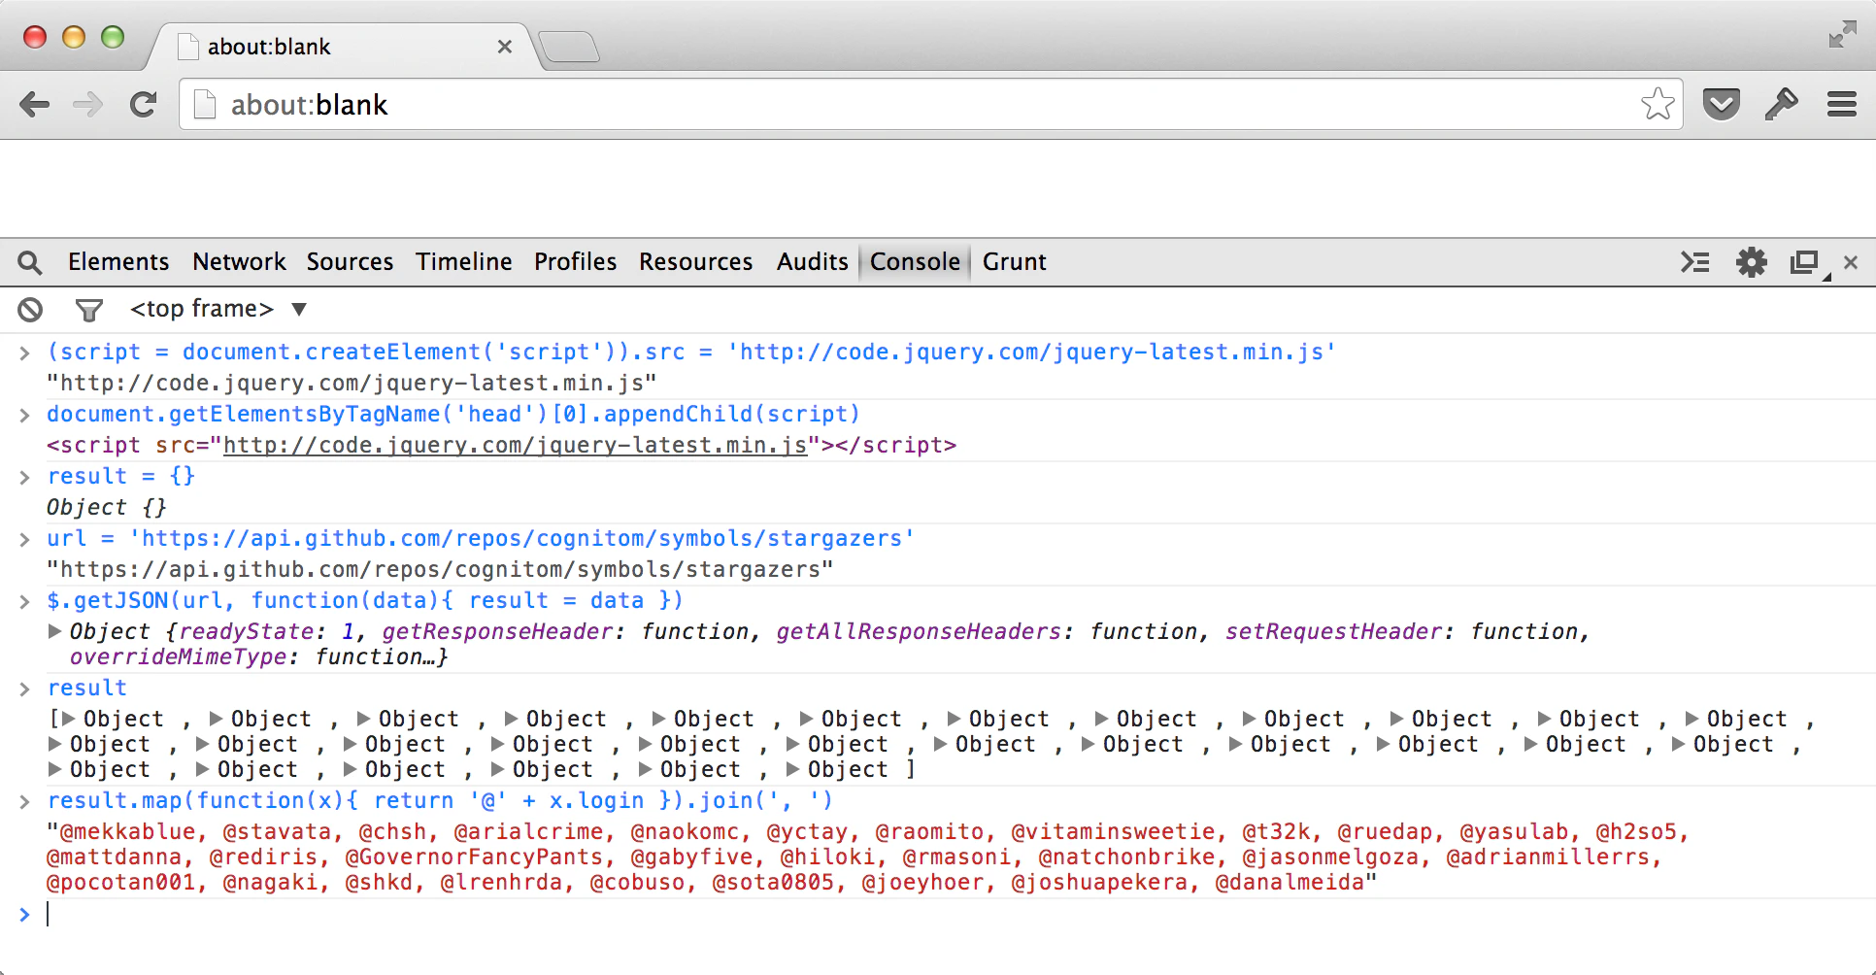The height and width of the screenshot is (975, 1876).
Task: Toggle the DevTools console drawer icon
Action: (x=1695, y=262)
